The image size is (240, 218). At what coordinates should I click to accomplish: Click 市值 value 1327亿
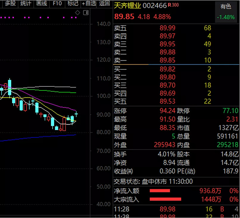click(x=228, y=128)
